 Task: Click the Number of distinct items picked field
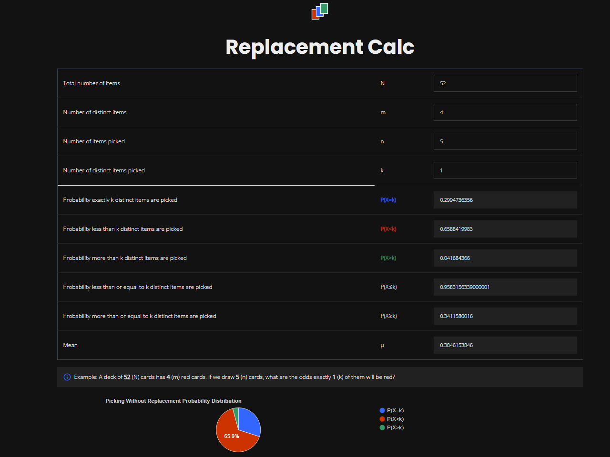click(505, 170)
